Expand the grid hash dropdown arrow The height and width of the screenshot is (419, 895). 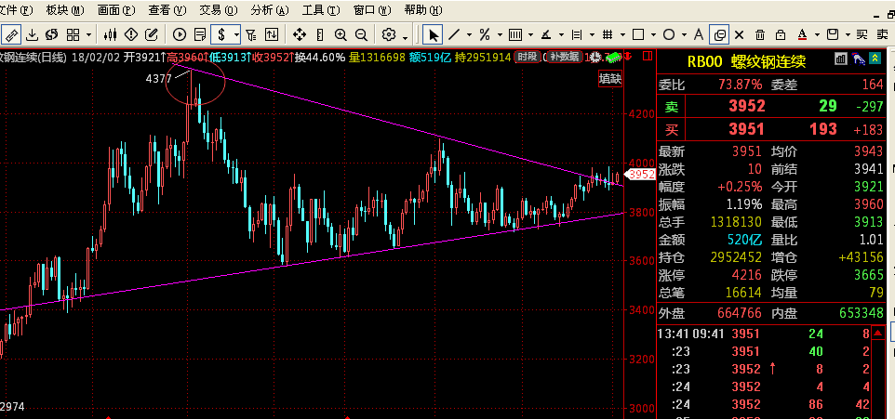tap(623, 35)
